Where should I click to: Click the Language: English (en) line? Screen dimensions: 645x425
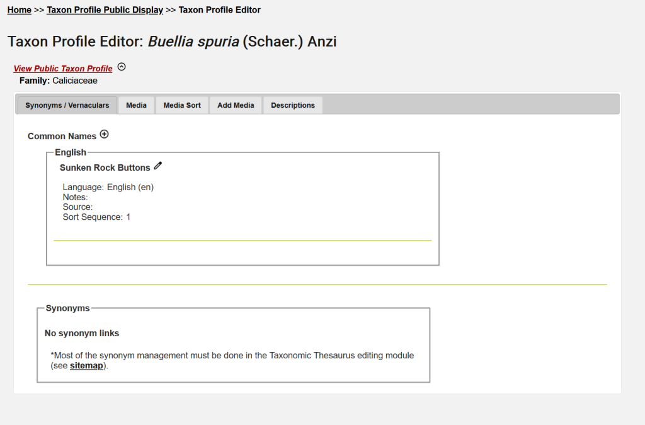click(108, 187)
